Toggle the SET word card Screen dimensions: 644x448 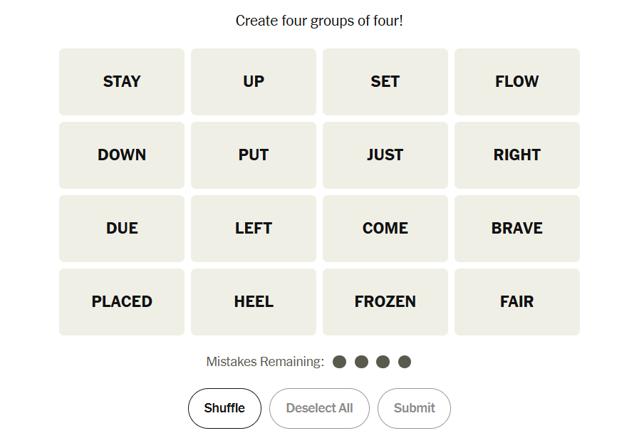[x=385, y=82]
